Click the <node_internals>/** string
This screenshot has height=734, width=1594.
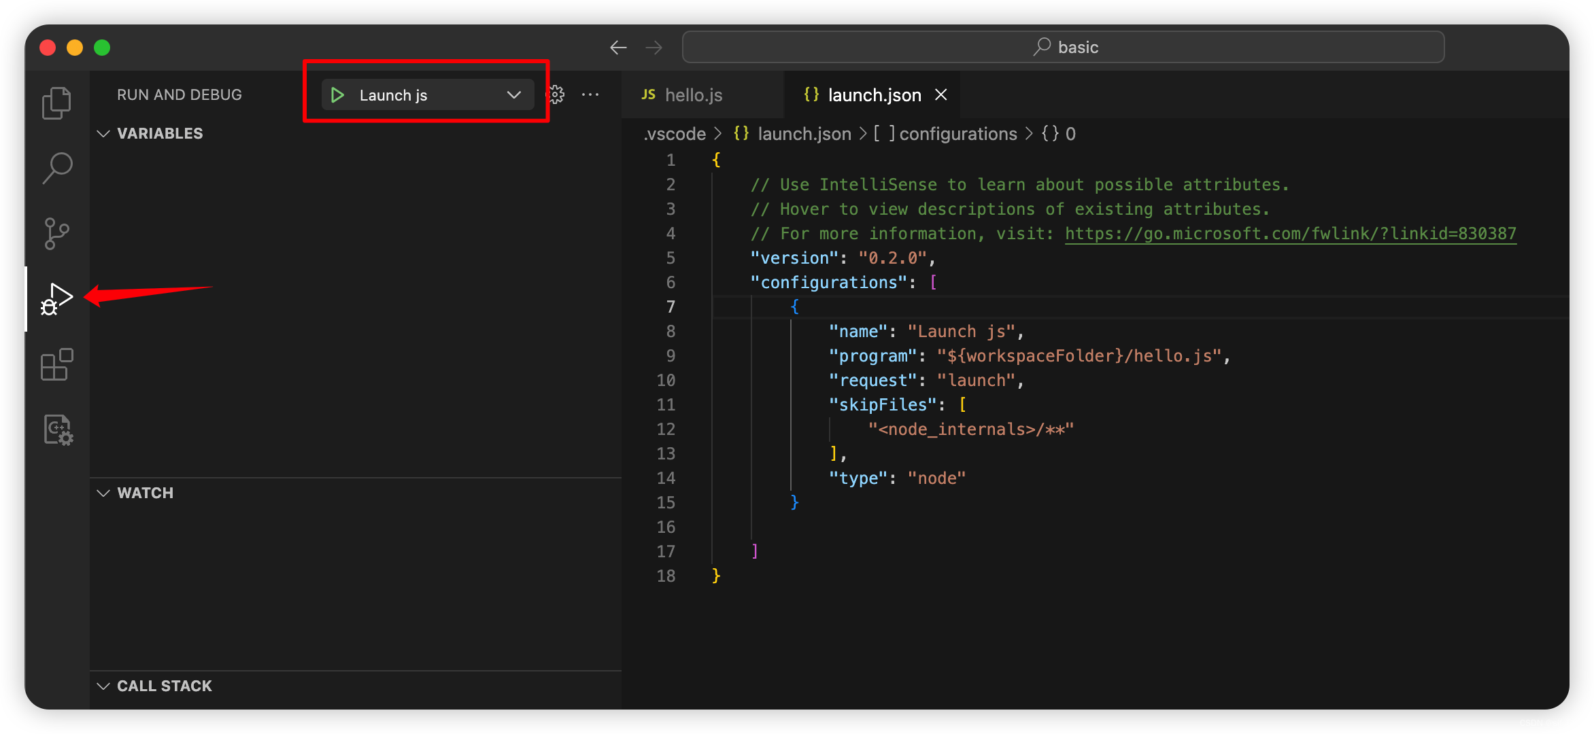pos(971,429)
